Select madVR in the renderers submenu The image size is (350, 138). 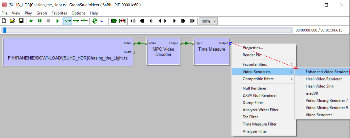tap(323, 93)
